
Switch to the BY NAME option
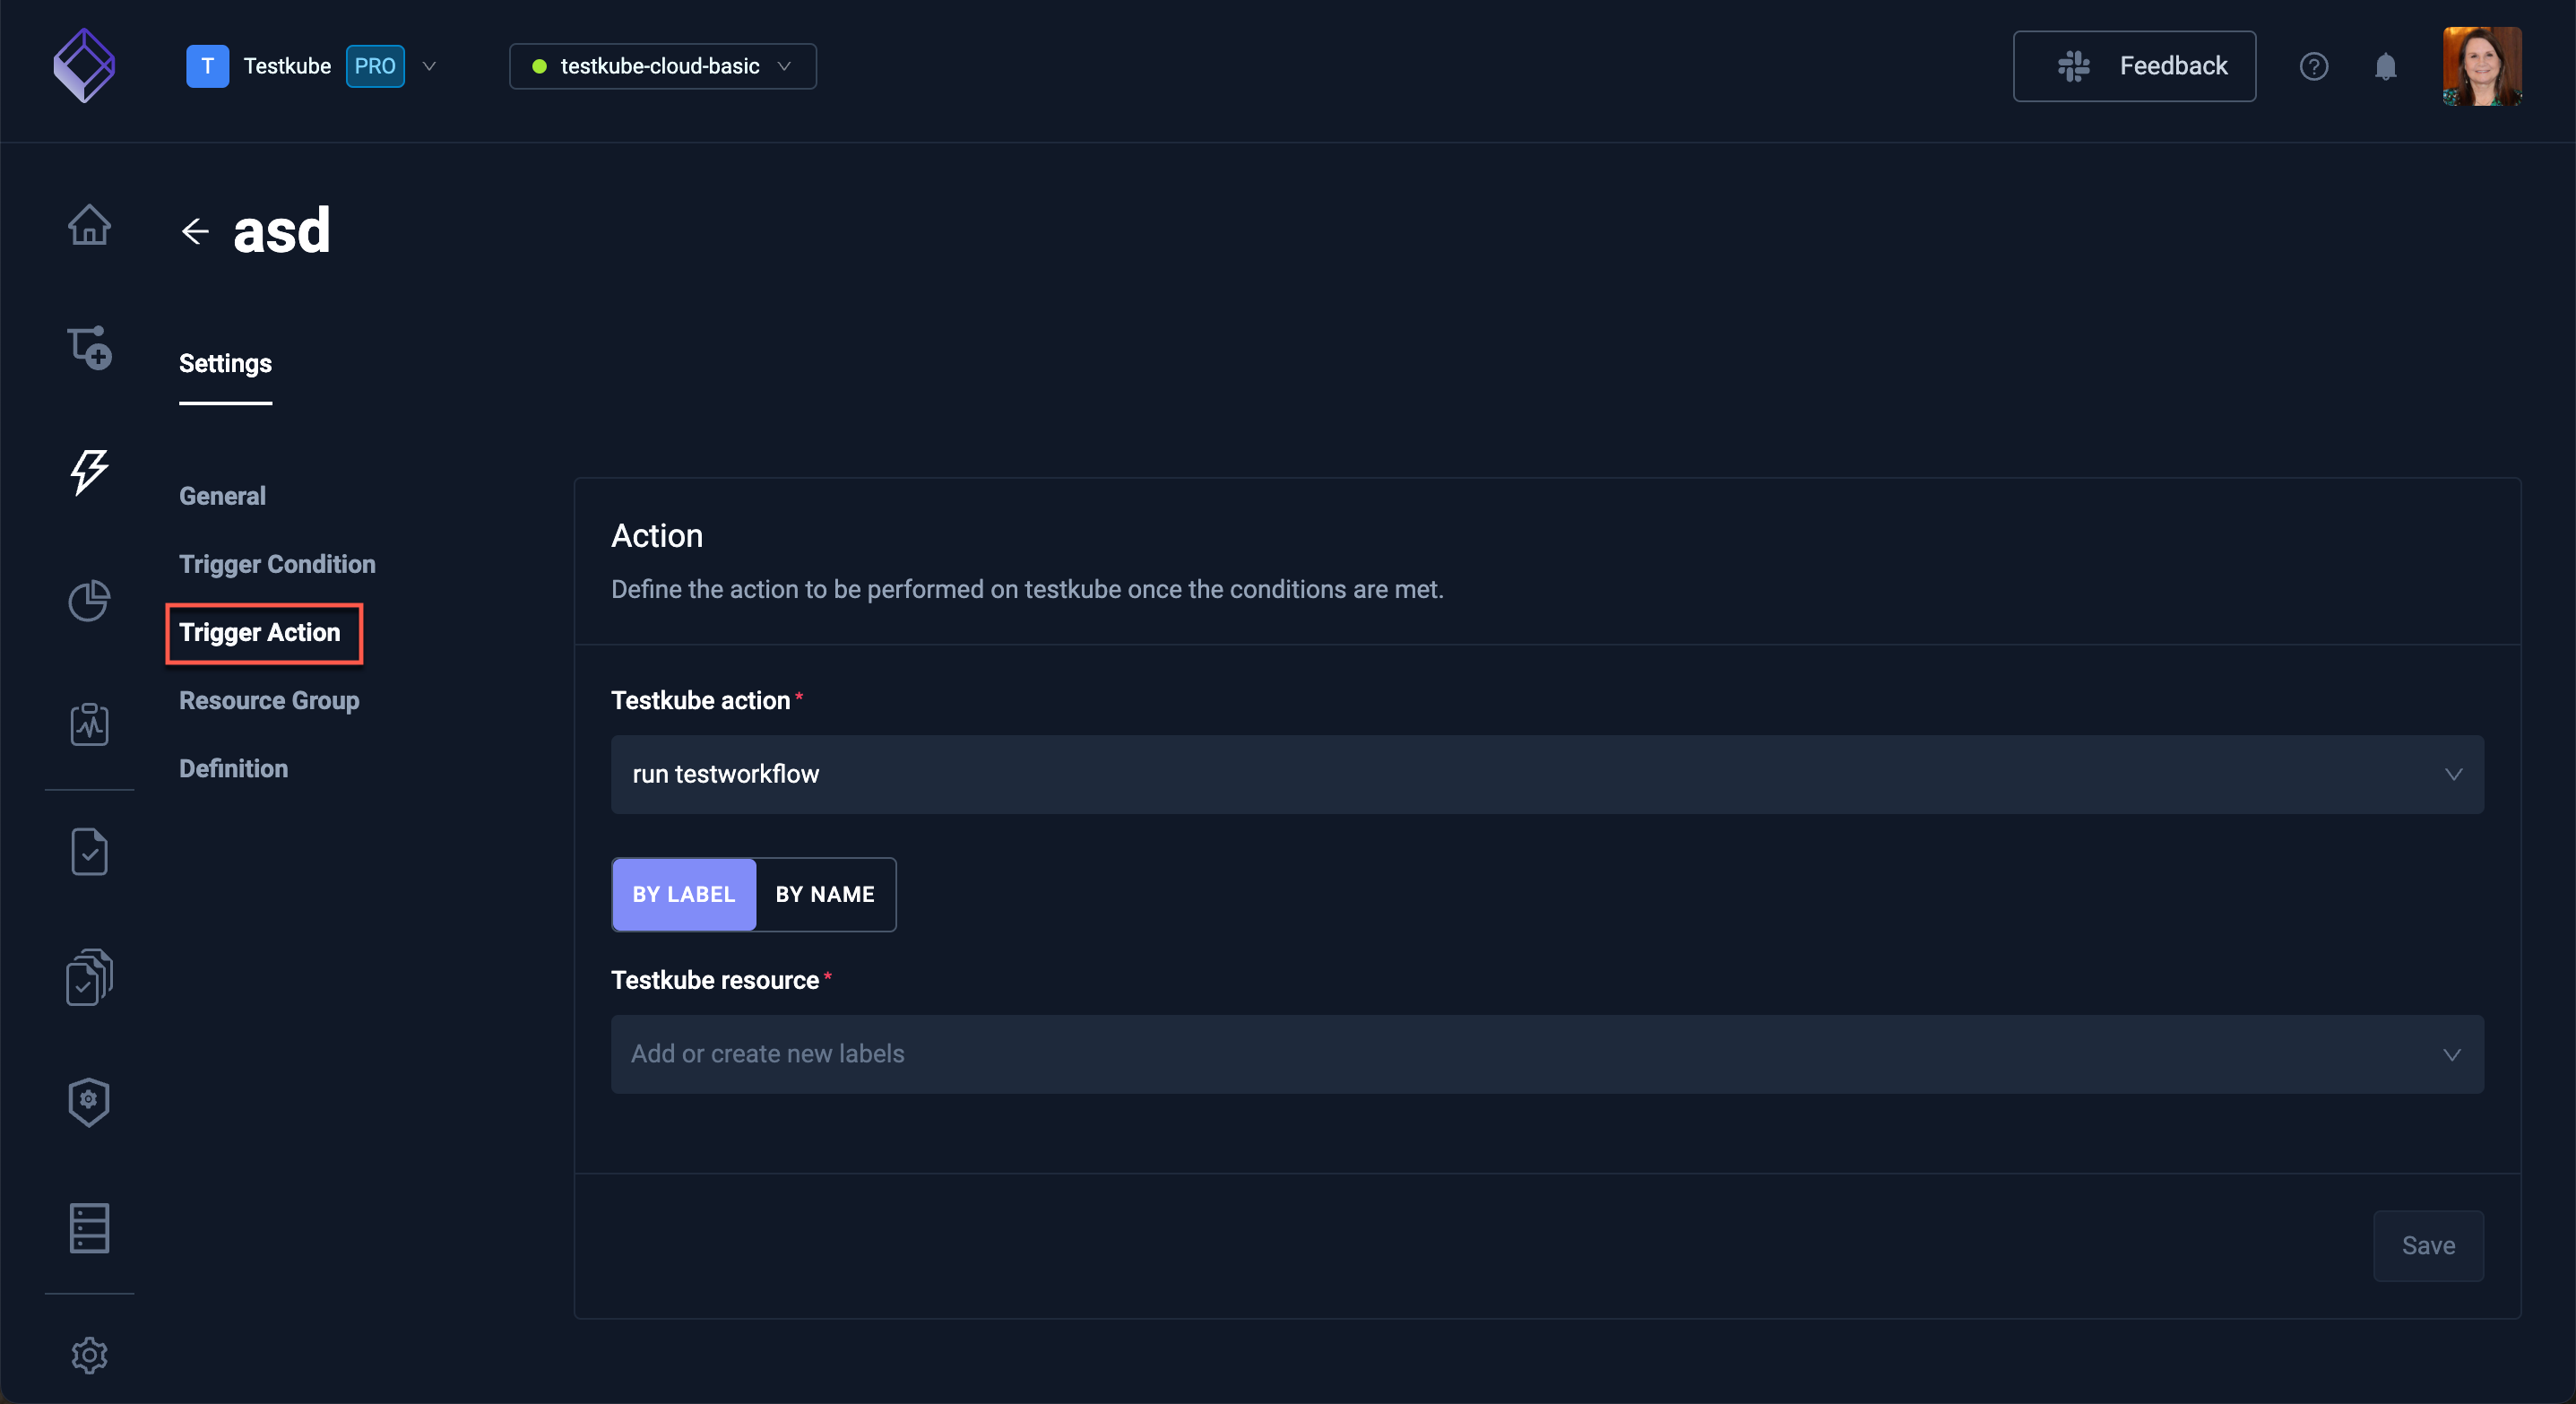point(825,894)
